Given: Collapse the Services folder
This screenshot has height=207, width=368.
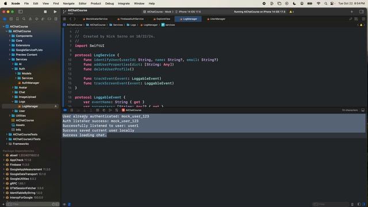Looking at the screenshot, I should [10, 59].
